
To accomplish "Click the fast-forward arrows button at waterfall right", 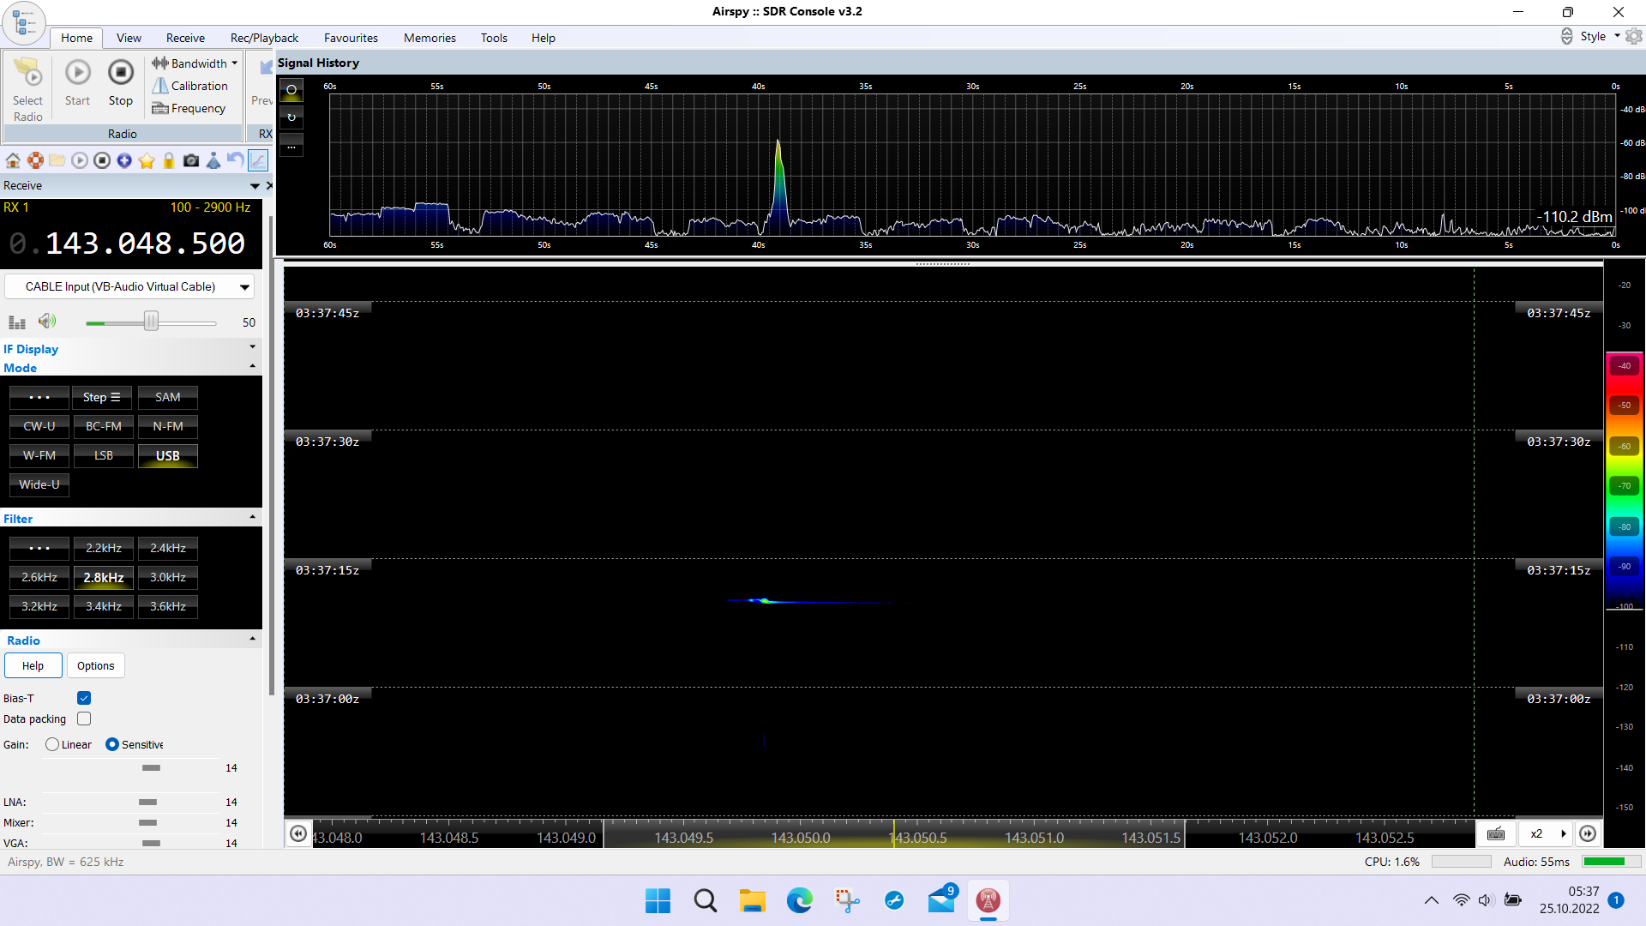I will 1588,833.
